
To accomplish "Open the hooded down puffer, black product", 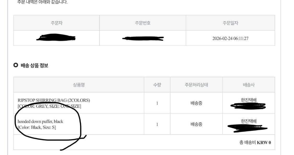I will pos(41,121).
